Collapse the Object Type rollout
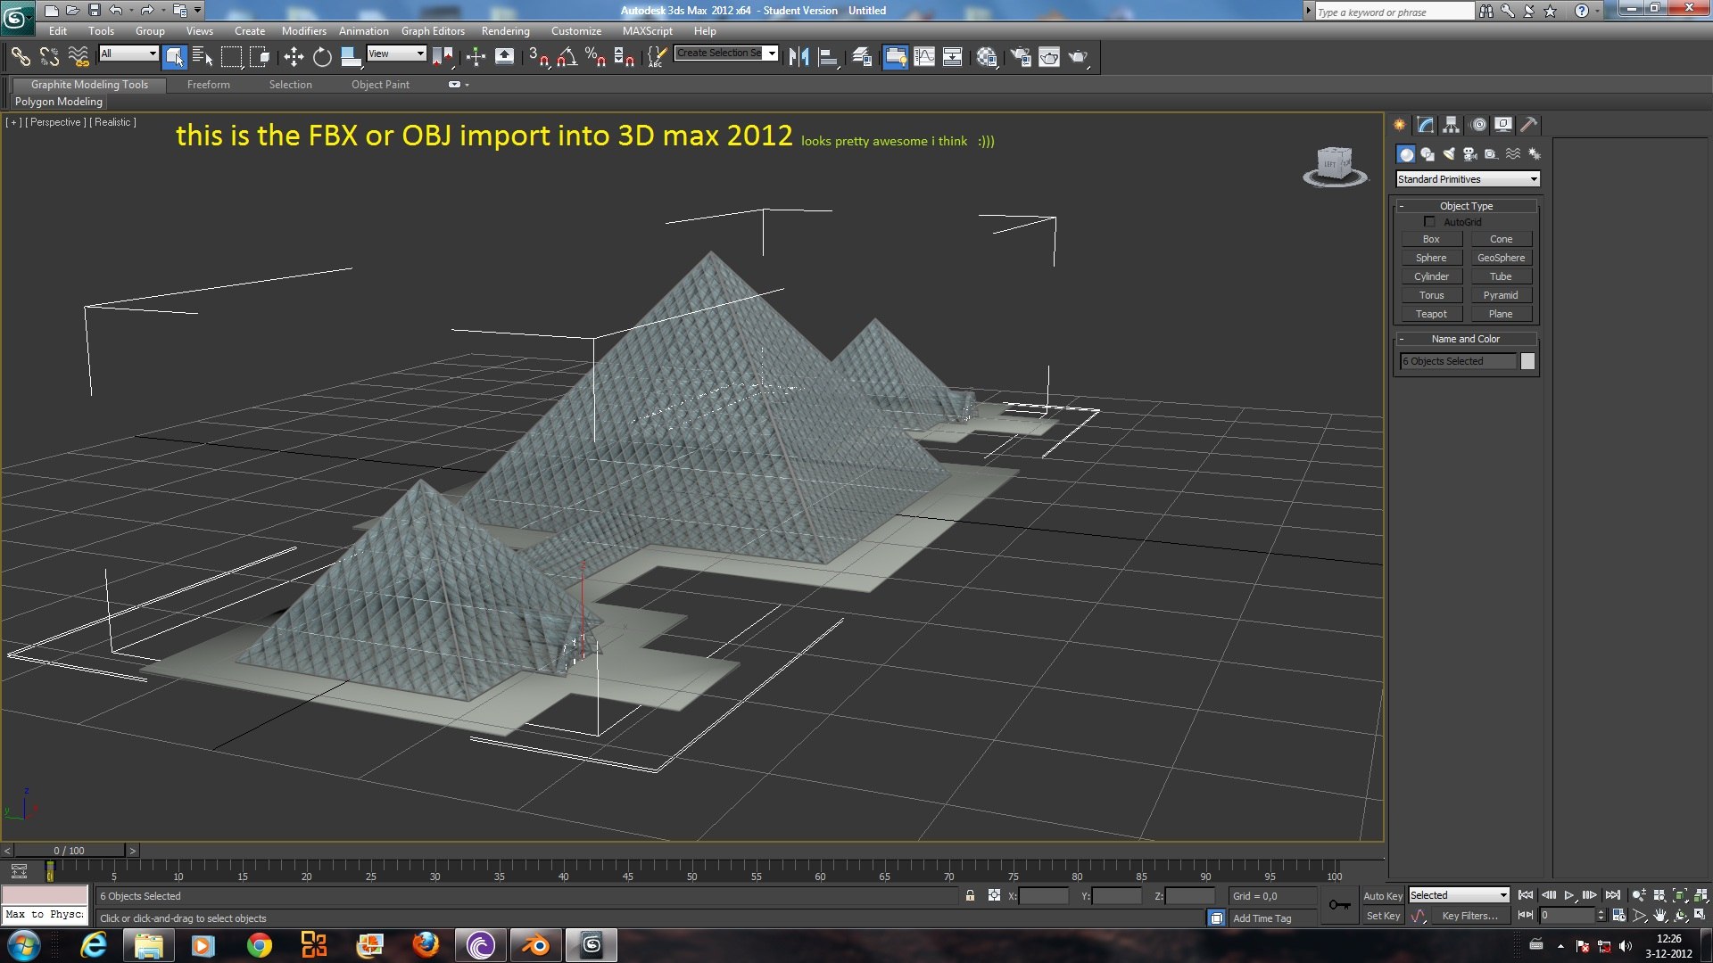Screen dimensions: 1713x963 point(1466,206)
